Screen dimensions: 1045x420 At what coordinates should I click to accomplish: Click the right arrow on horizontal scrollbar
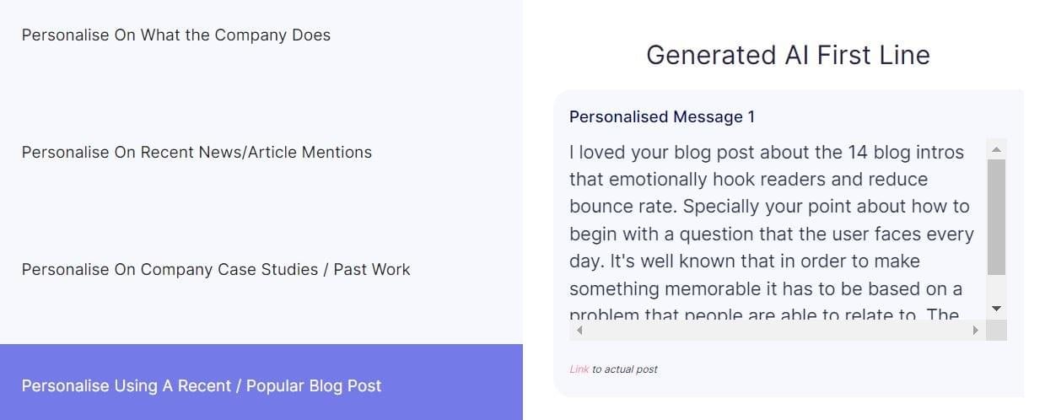(976, 330)
